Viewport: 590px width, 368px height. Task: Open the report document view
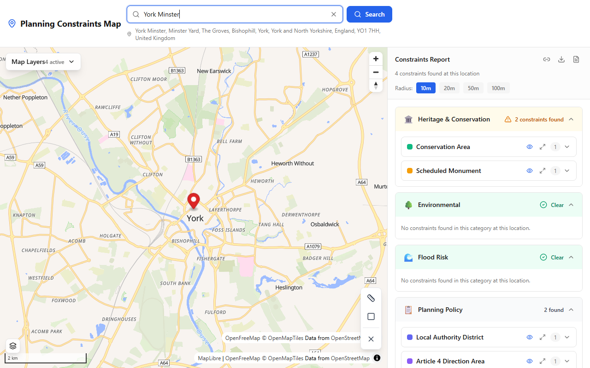tap(576, 59)
